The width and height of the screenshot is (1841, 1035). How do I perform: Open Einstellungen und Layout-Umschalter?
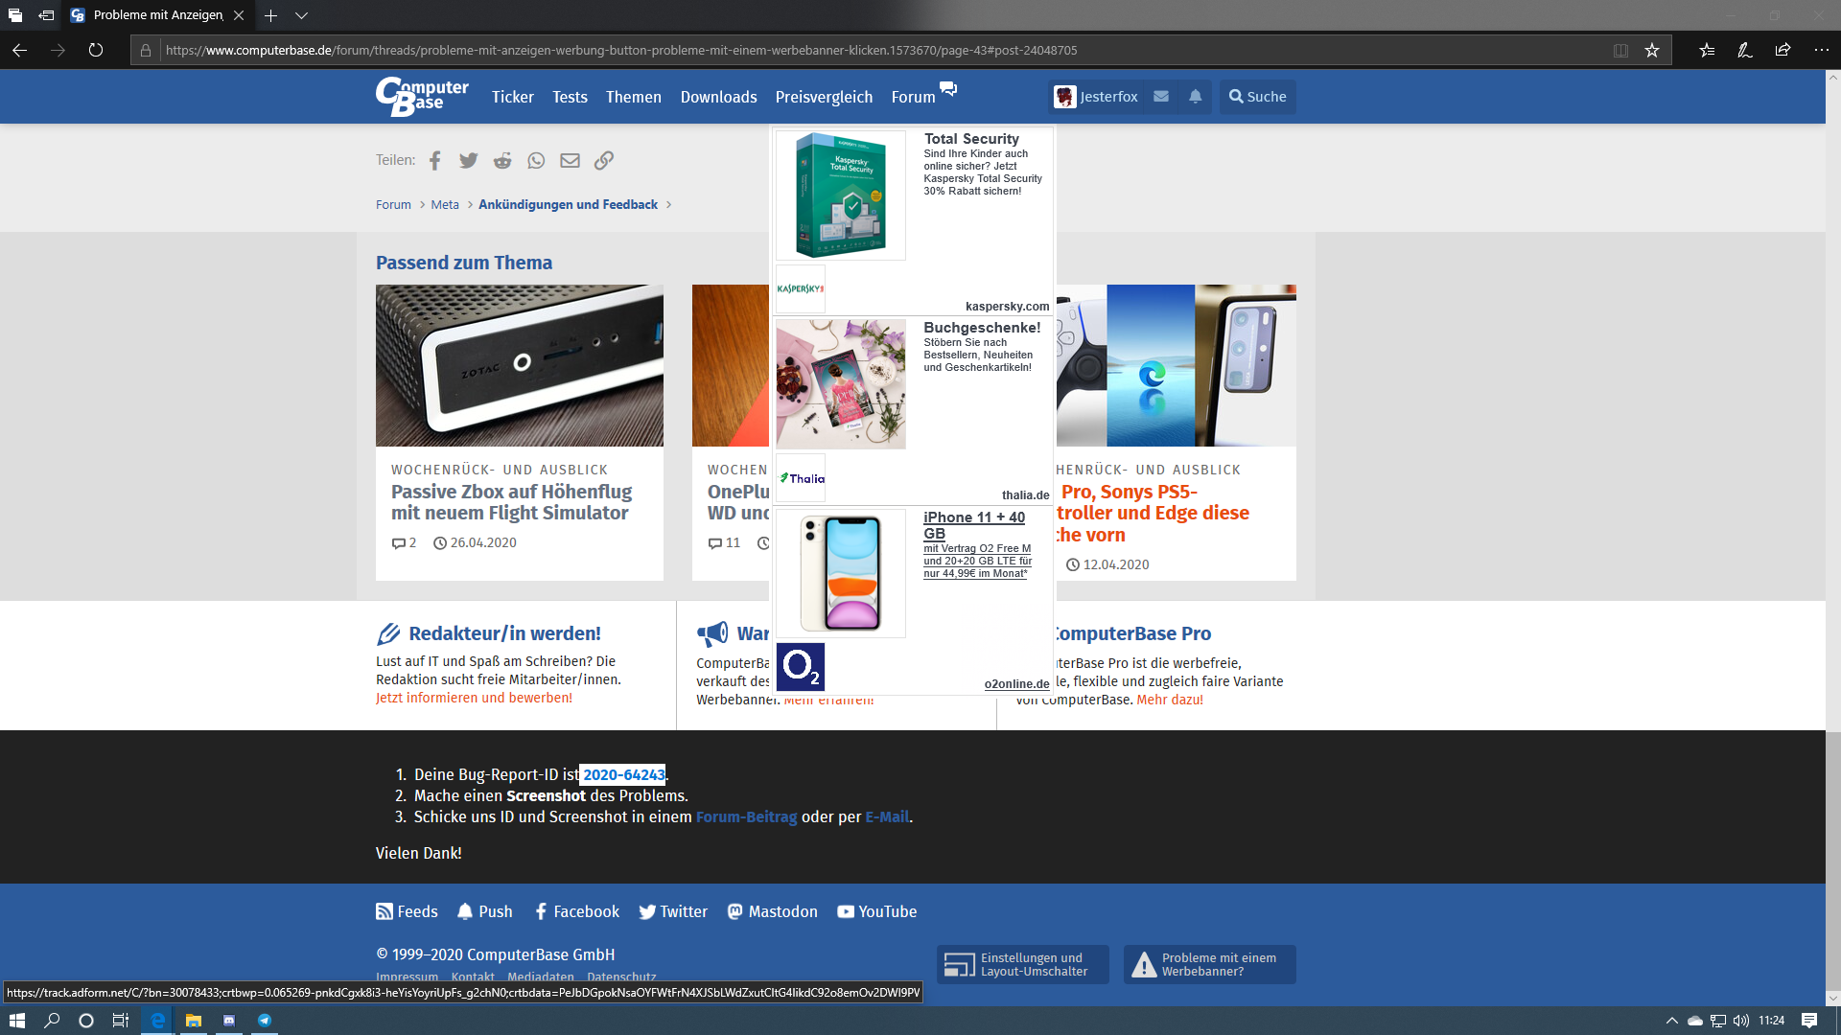[x=1022, y=964]
